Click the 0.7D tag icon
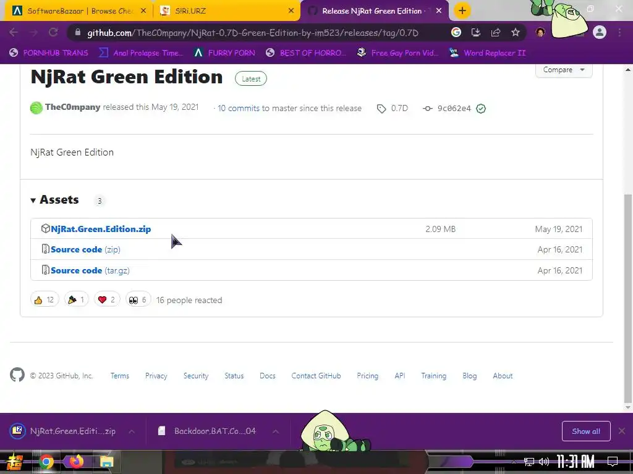The width and height of the screenshot is (633, 474). 381,109
